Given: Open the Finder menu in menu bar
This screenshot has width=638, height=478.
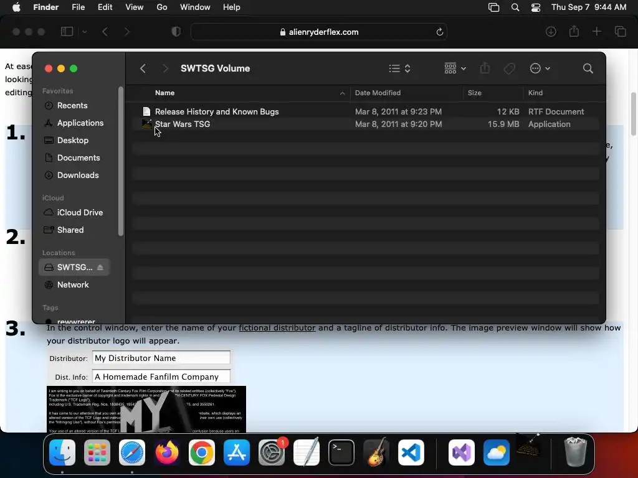Looking at the screenshot, I should coord(46,7).
